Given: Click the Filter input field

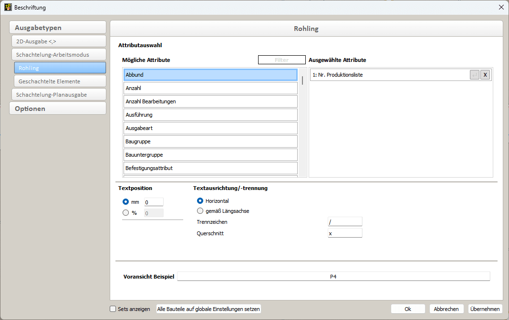Looking at the screenshot, I should [x=282, y=60].
